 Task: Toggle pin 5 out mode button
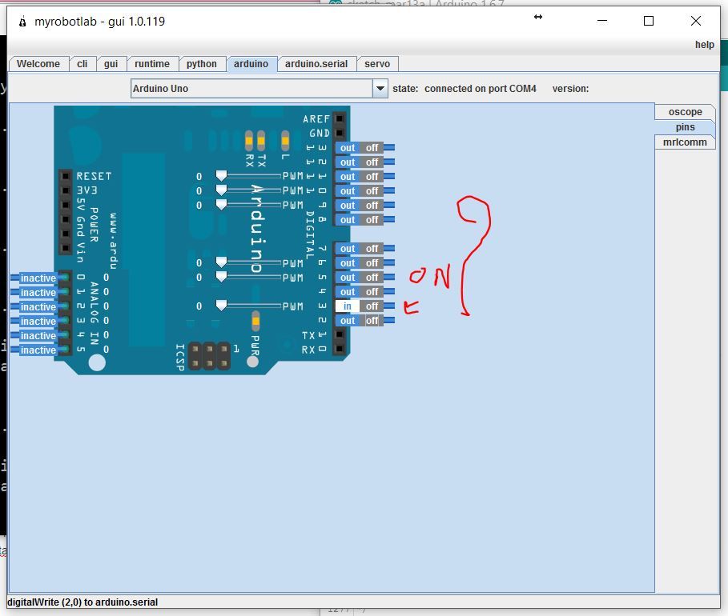348,278
